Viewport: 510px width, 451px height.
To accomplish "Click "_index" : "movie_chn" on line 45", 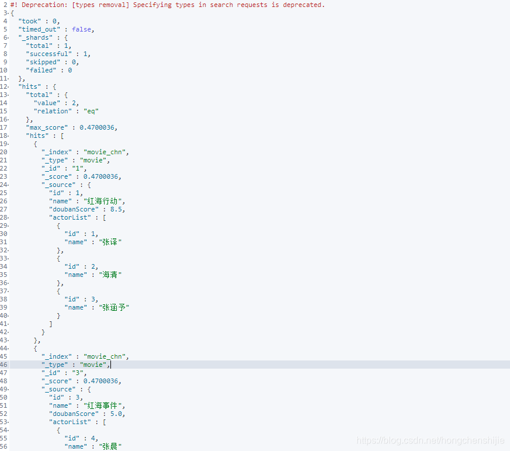I will [x=85, y=357].
